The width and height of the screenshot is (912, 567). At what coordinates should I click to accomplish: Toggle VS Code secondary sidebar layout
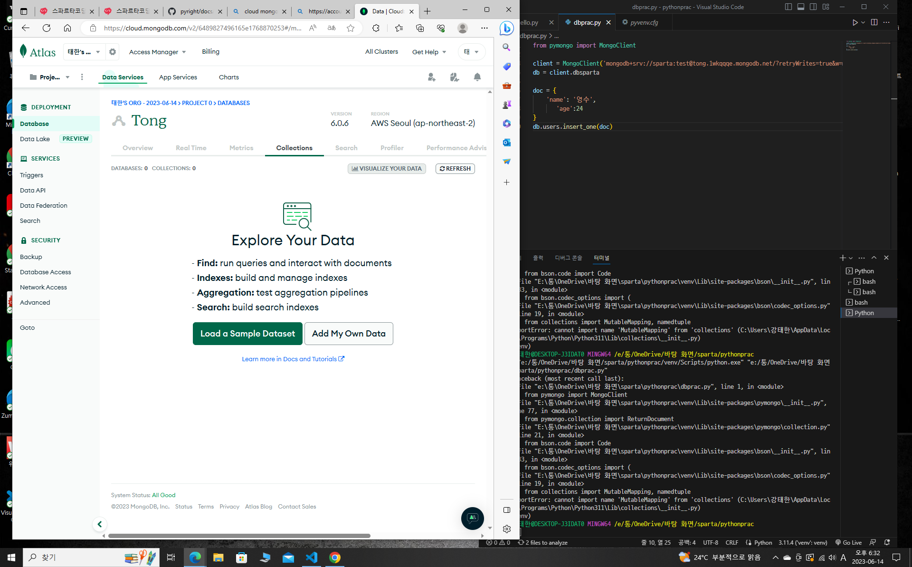click(813, 7)
